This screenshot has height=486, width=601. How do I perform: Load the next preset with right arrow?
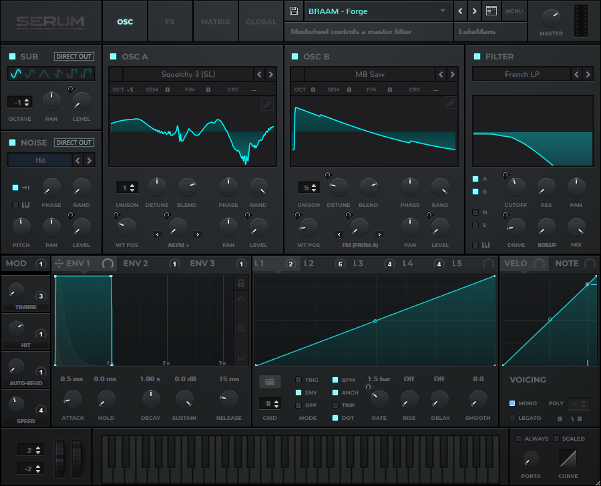[x=475, y=11]
